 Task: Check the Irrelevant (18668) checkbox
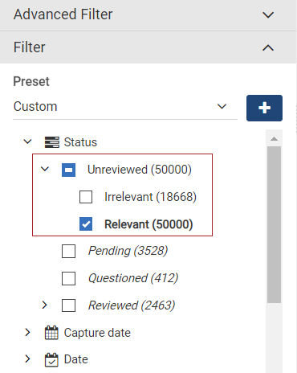click(86, 197)
